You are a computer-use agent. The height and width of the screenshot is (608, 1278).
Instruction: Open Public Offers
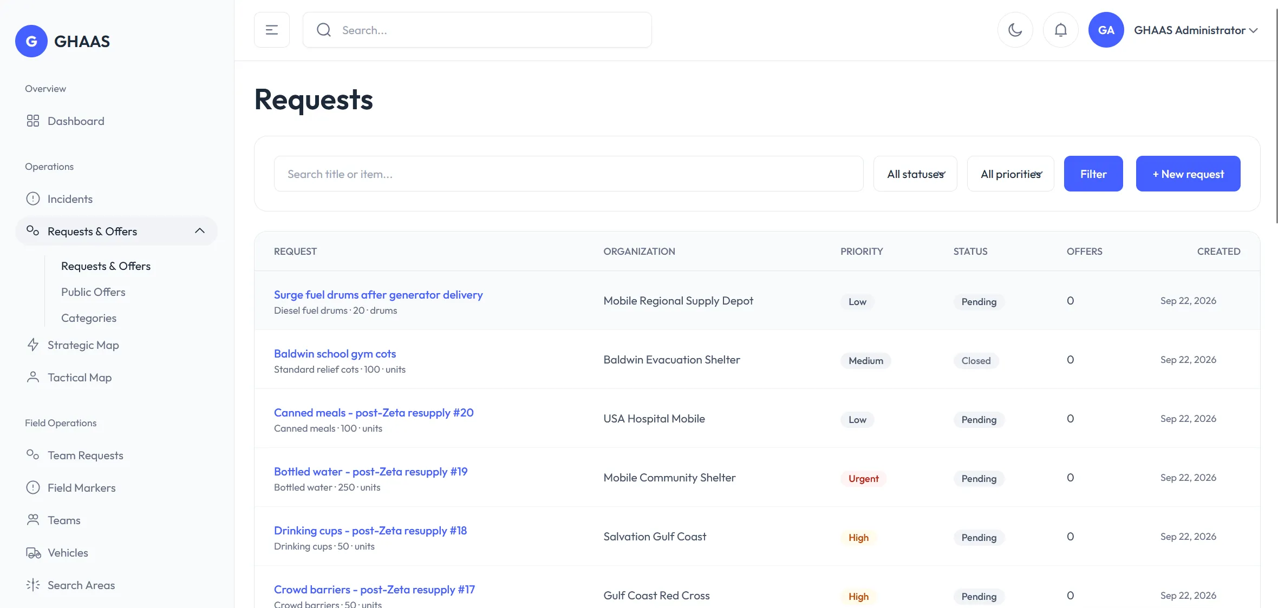click(x=93, y=292)
